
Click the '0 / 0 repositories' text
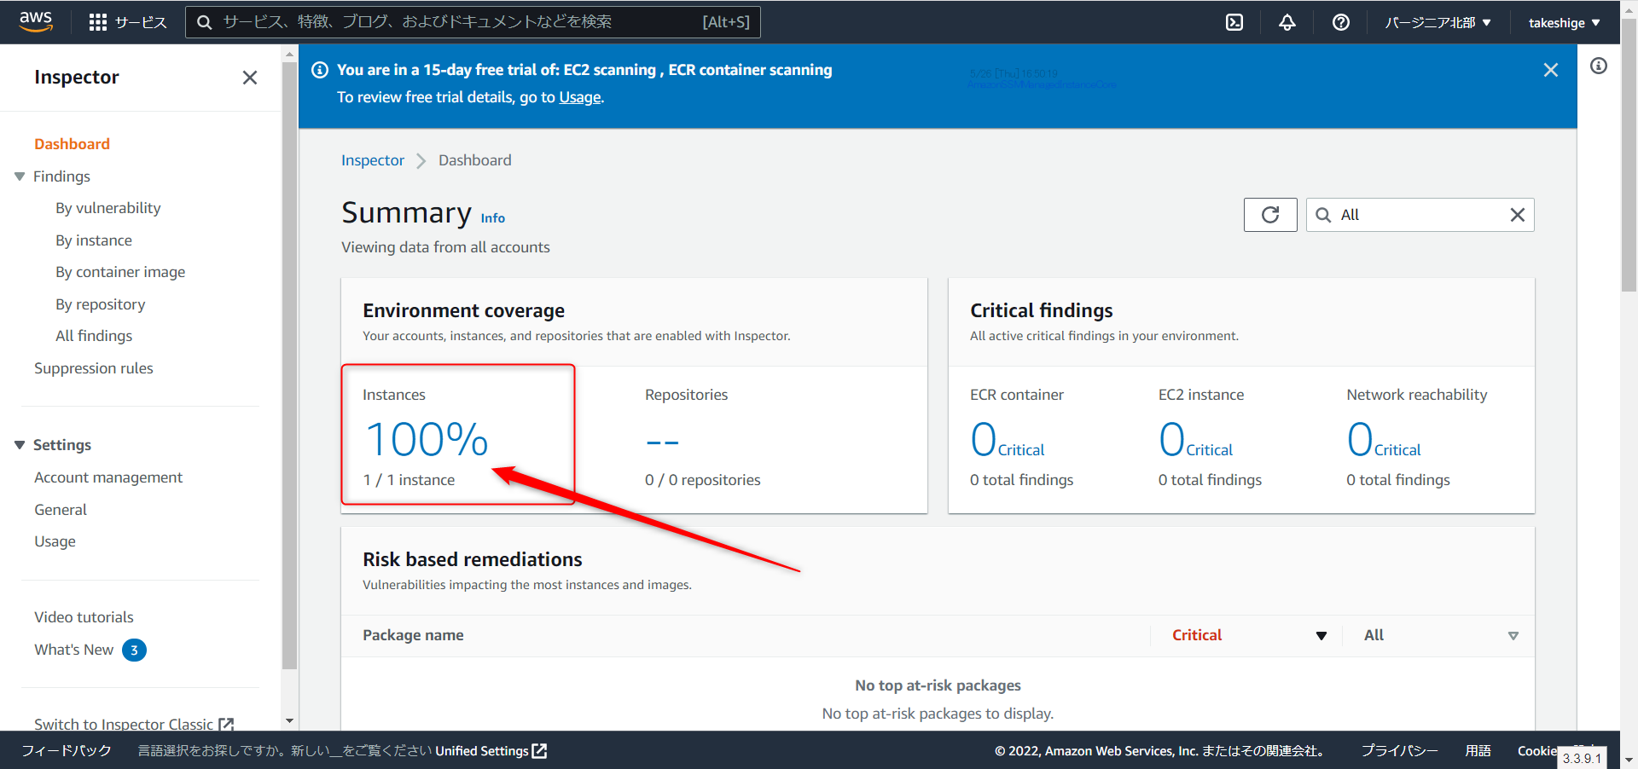coord(703,480)
